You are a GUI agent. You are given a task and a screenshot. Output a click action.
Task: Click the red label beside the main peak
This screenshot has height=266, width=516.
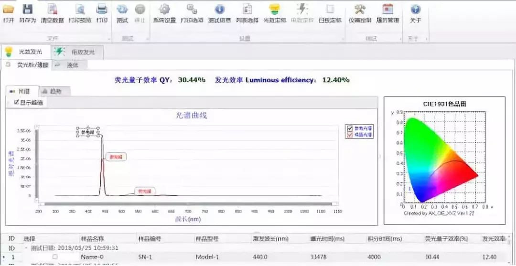pyautogui.click(x=116, y=157)
